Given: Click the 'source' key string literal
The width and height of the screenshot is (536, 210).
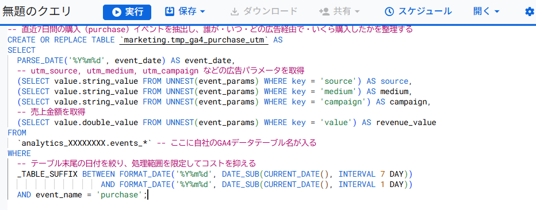Looking at the screenshot, I should click(x=338, y=81).
